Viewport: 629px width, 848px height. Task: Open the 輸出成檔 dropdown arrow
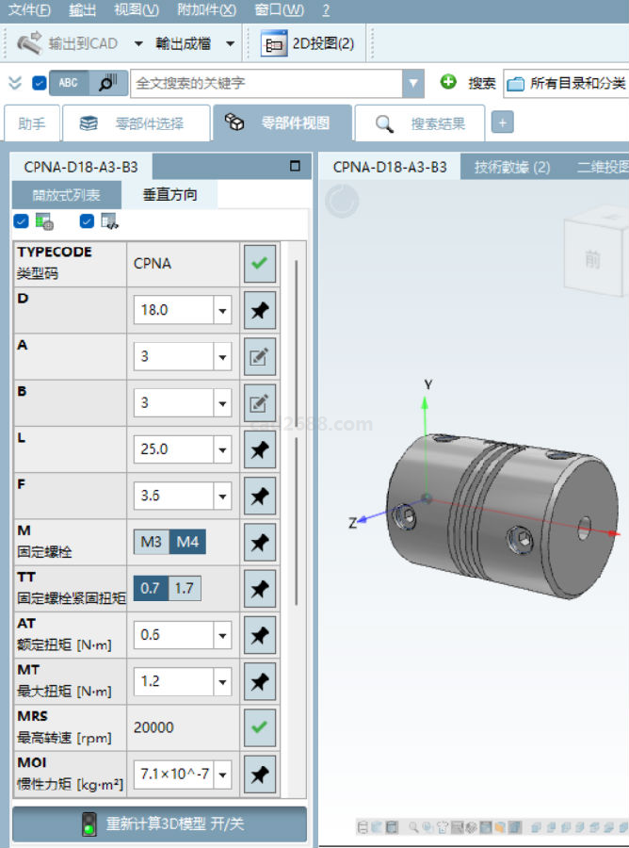pos(230,43)
